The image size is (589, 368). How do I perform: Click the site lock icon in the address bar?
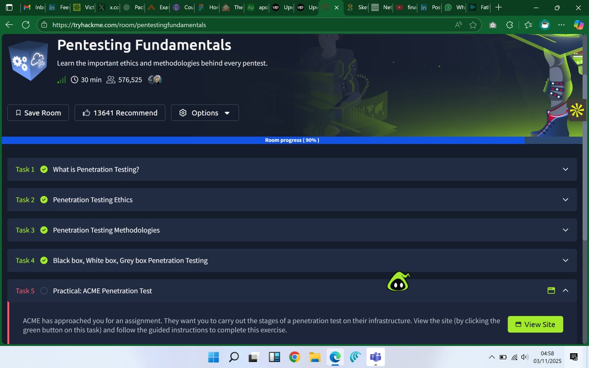point(44,25)
